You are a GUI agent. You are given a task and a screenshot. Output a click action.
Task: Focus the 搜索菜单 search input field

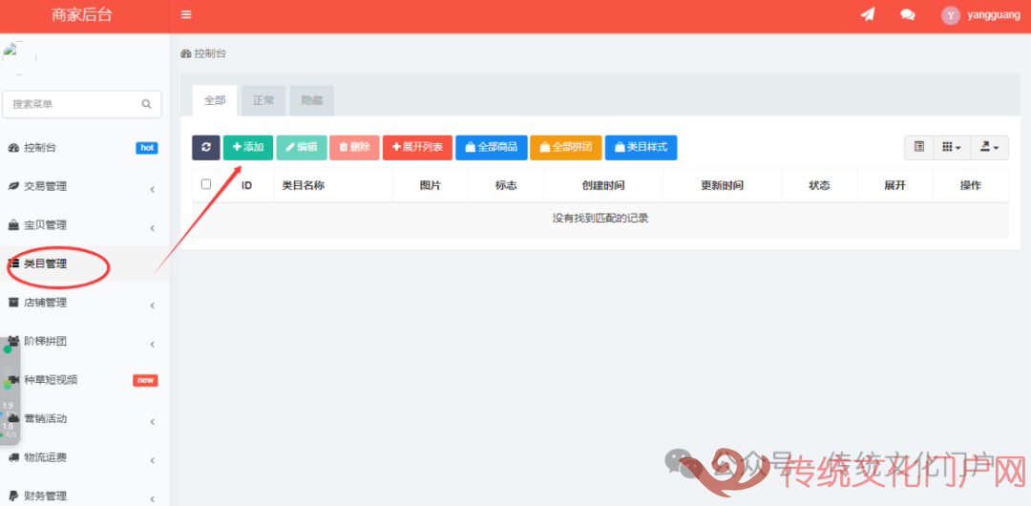(x=72, y=104)
